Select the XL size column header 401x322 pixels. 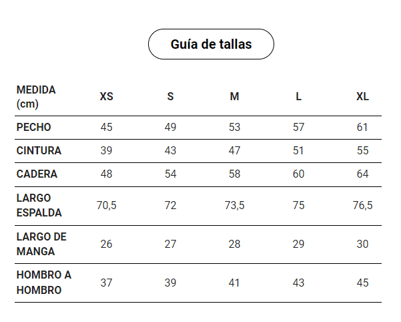click(362, 97)
